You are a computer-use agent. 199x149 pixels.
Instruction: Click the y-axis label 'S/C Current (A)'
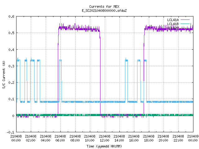coord(4,74)
